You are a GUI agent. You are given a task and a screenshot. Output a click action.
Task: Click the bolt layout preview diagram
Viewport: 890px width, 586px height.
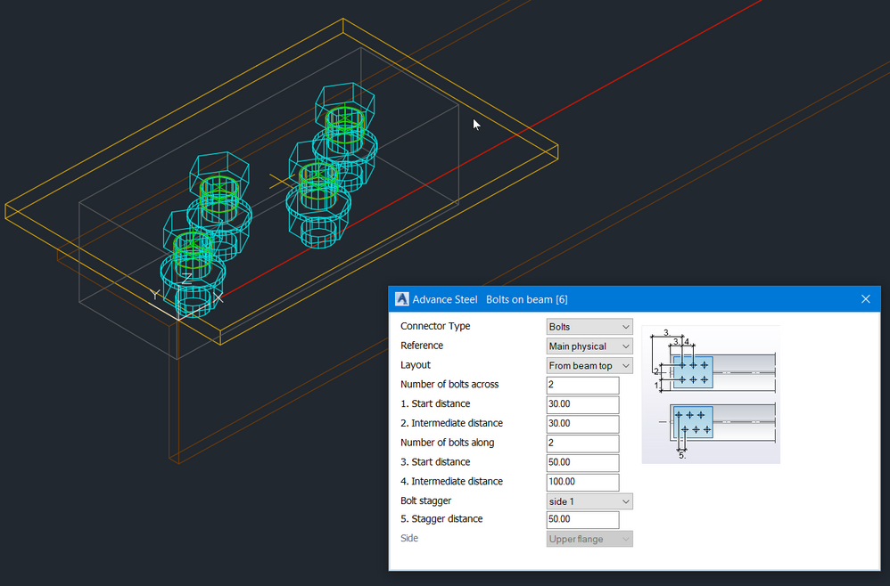pos(711,395)
